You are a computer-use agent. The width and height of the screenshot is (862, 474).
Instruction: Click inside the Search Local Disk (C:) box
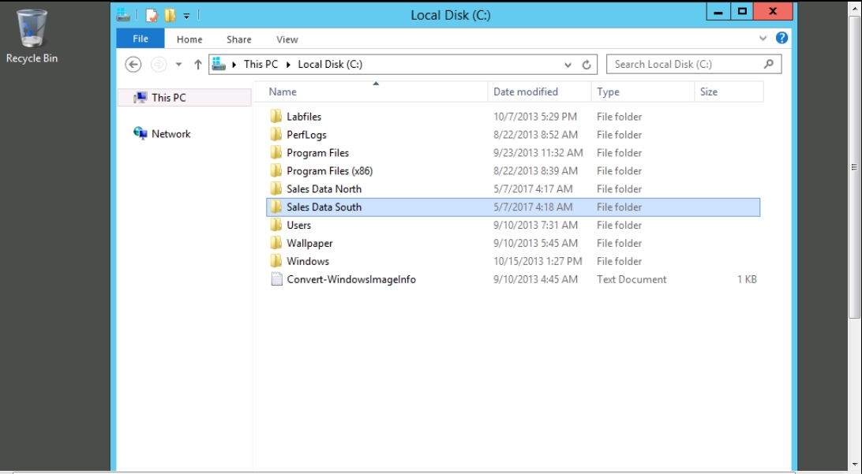coord(683,65)
